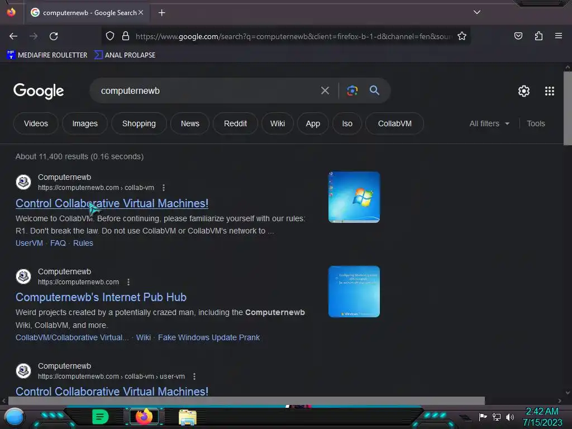This screenshot has width=572, height=429.
Task: Go back to the previous page
Action: 13,36
